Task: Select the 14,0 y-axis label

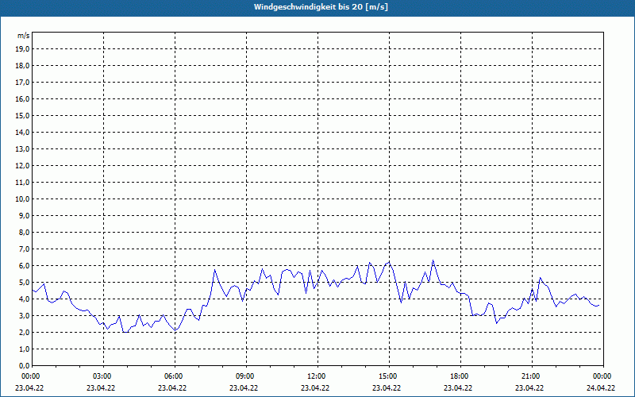Action: click(23, 133)
